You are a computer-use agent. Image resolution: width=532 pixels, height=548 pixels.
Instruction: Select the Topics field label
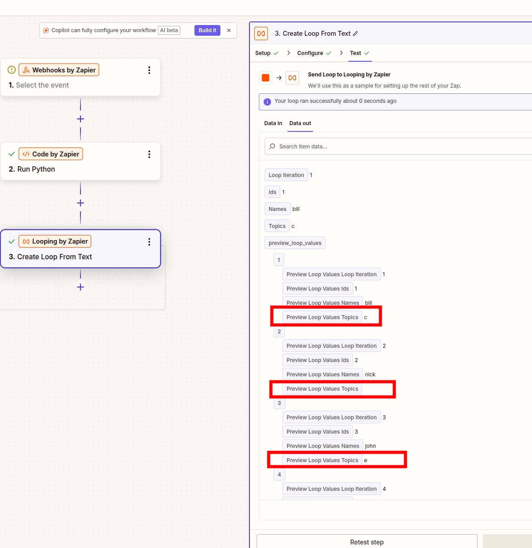277,226
